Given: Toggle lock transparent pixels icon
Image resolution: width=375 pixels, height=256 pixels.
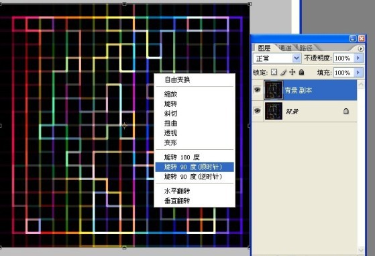Looking at the screenshot, I should coord(274,72).
